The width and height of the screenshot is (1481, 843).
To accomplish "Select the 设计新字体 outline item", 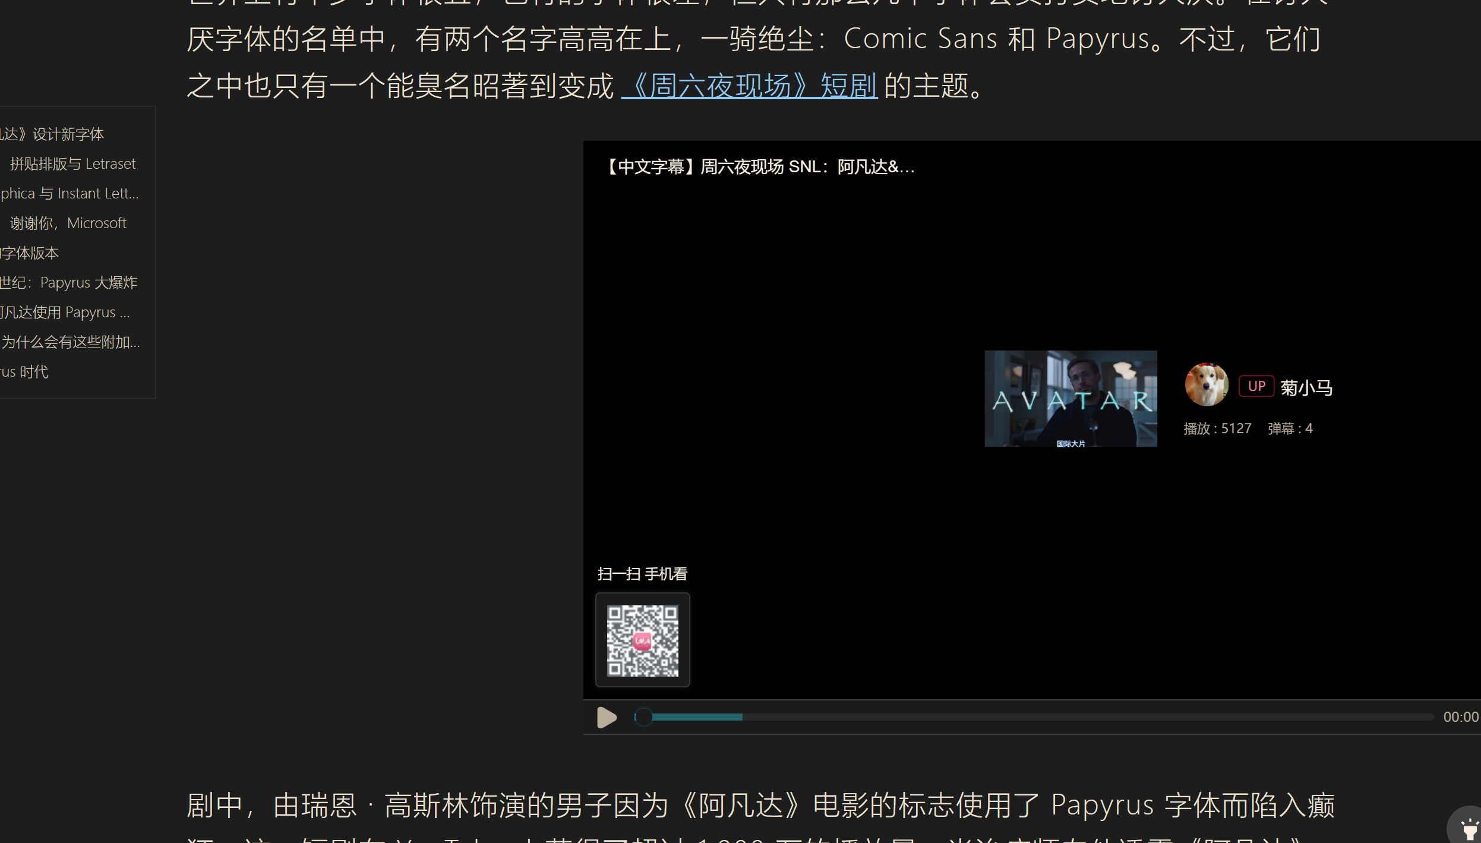I will [x=52, y=134].
